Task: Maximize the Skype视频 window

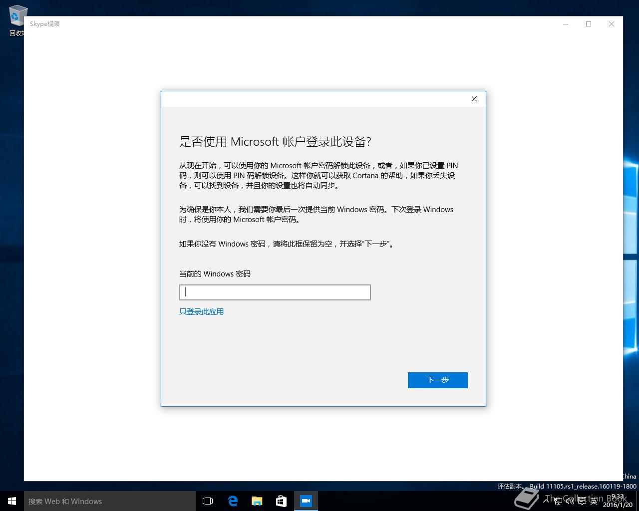Action: [589, 24]
